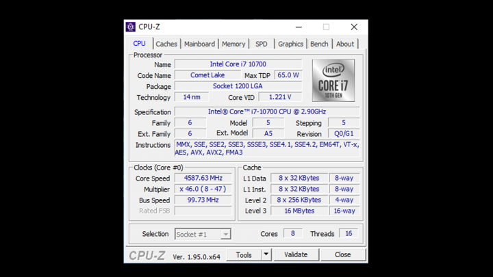Click the empty Rated FSB field

[x=203, y=211]
